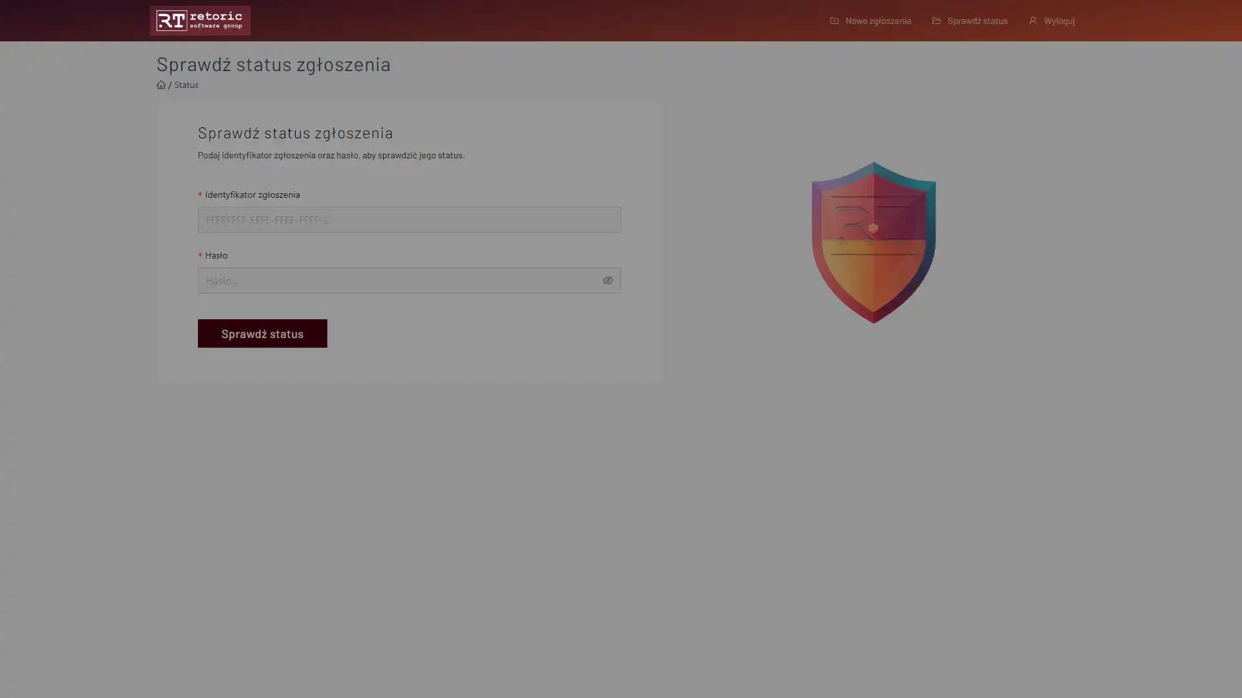This screenshot has height=698, width=1242.
Task: Click the Identyfikator zgłoszenia field label
Action: pyautogui.click(x=252, y=195)
